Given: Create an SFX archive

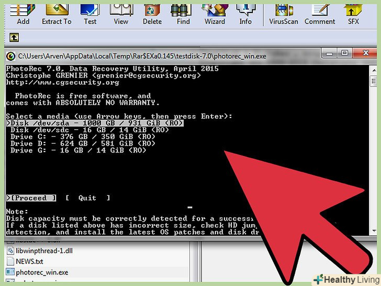Looking at the screenshot, I should coord(353,15).
